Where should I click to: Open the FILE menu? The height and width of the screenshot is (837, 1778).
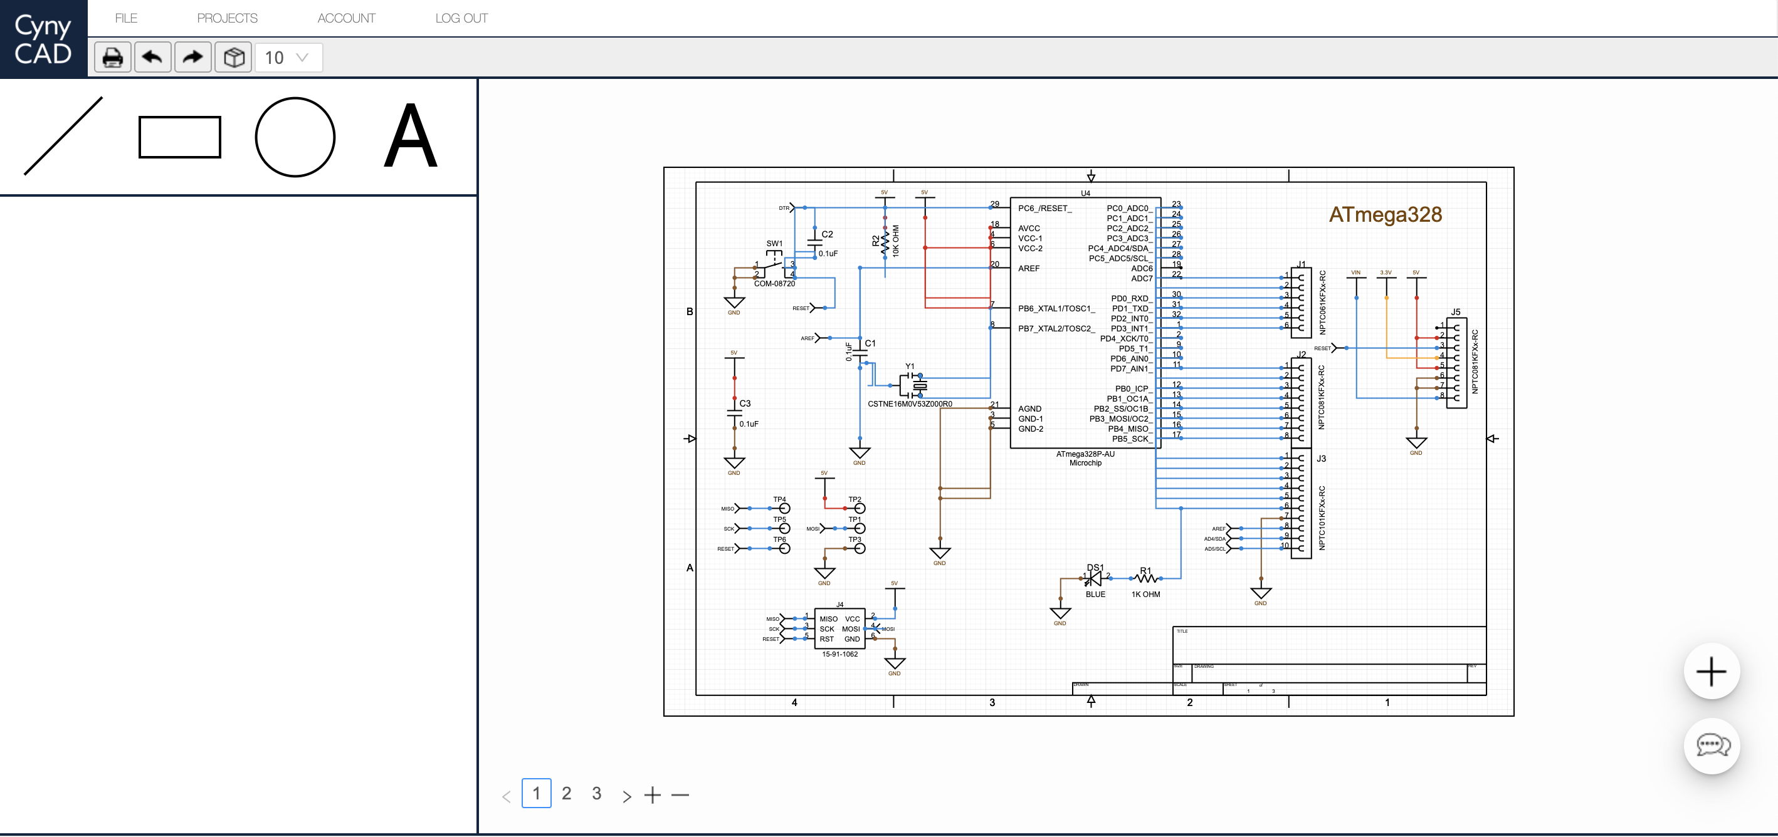point(125,18)
